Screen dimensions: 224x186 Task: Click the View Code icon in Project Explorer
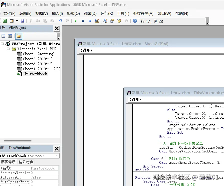(3, 36)
